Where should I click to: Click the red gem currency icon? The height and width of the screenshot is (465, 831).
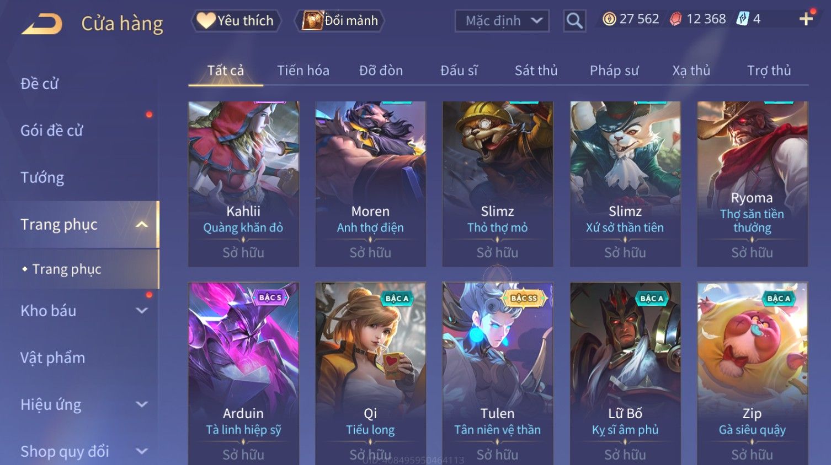click(x=675, y=19)
